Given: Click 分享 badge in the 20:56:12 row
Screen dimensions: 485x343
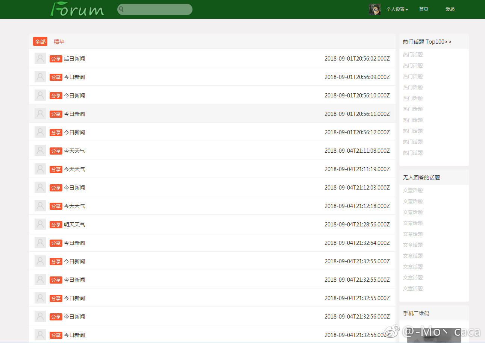Looking at the screenshot, I should (x=56, y=132).
